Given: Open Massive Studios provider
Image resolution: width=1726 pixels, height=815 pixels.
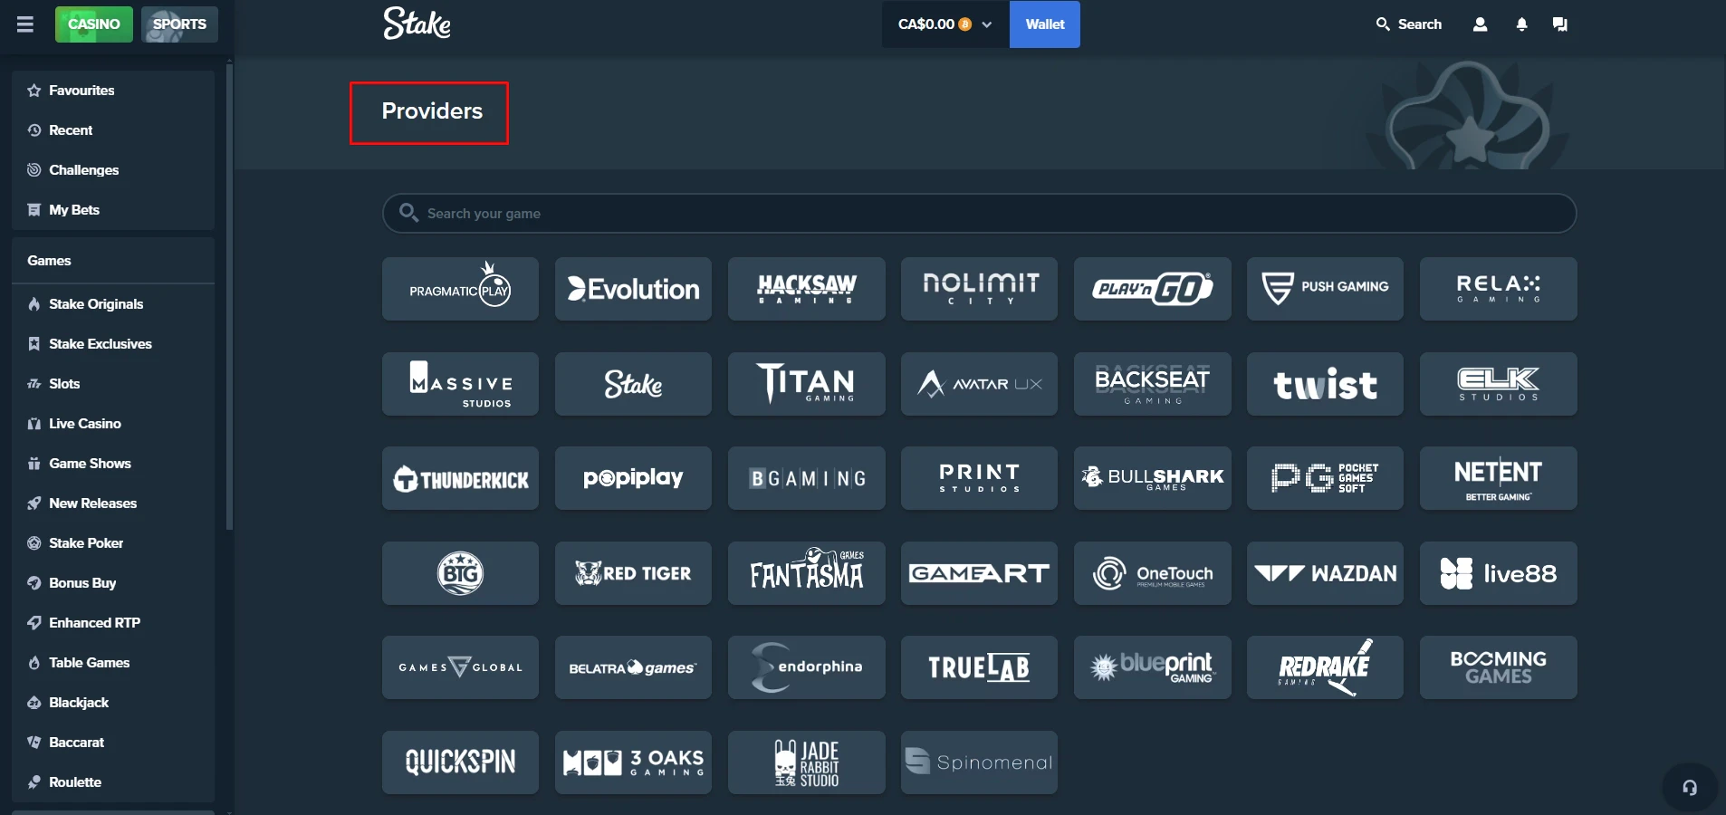Looking at the screenshot, I should pos(460,384).
